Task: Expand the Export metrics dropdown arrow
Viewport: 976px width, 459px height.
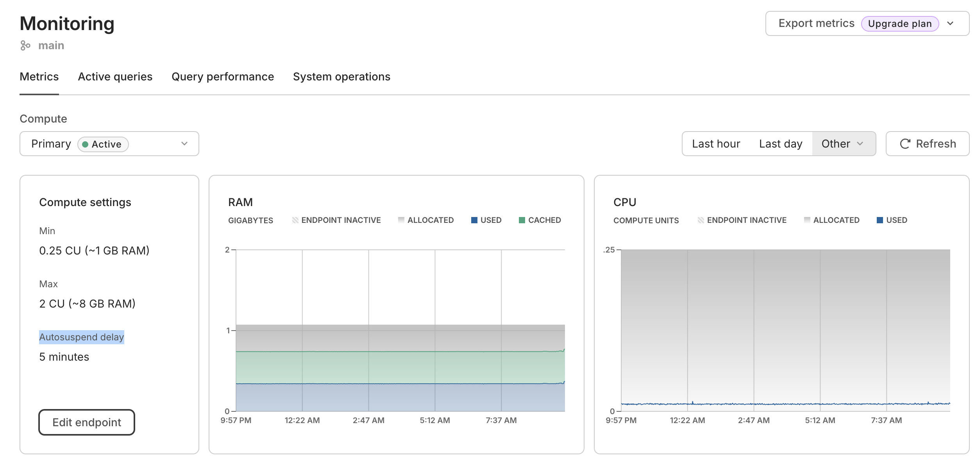Action: pyautogui.click(x=951, y=23)
